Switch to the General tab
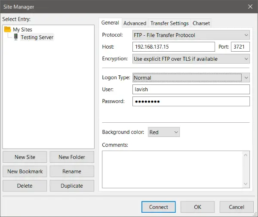Viewport: 258px width, 217px height. click(110, 23)
